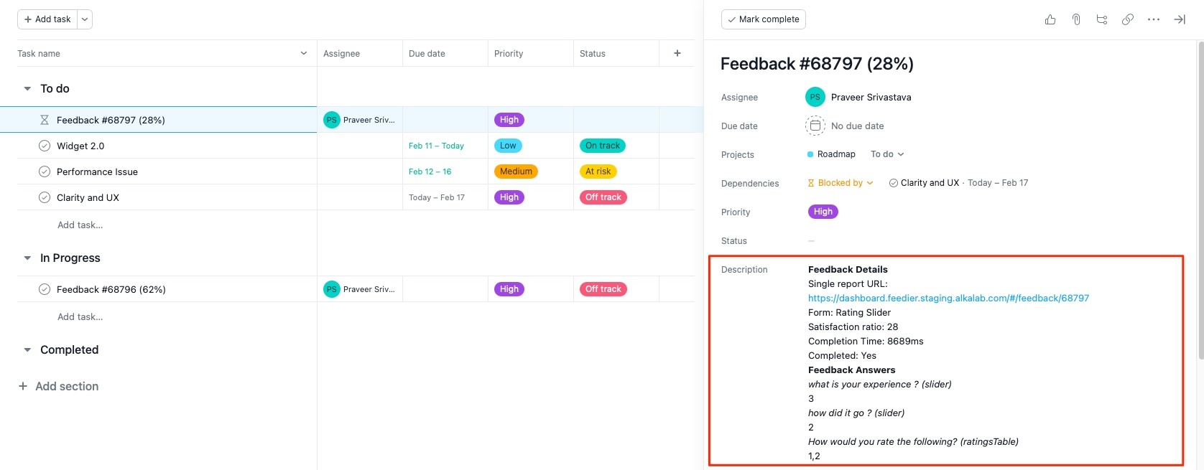1204x470 pixels.
Task: Click High priority tag in Feedback #68797 row
Action: 509,120
